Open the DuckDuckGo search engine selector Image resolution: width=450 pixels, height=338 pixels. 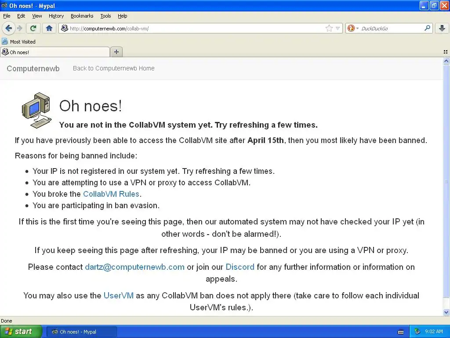[x=353, y=28]
